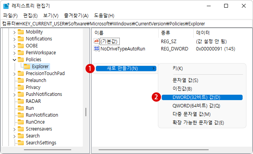Open the 도움말(H) menu

pos(104,16)
